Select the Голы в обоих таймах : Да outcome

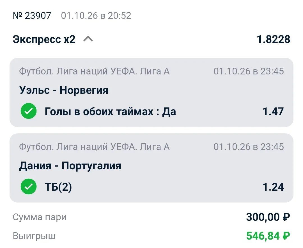pos(110,112)
